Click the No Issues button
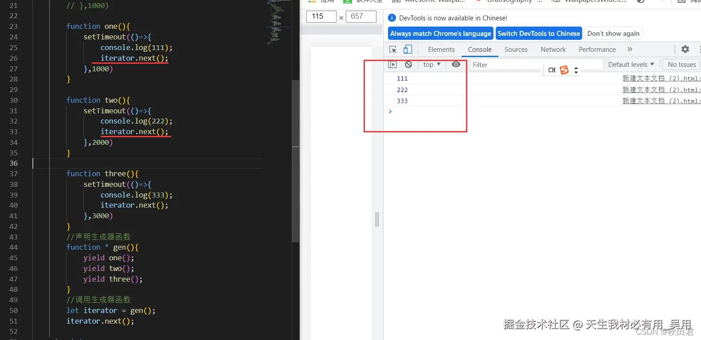Screen dimensions: 701x340 coord(681,65)
